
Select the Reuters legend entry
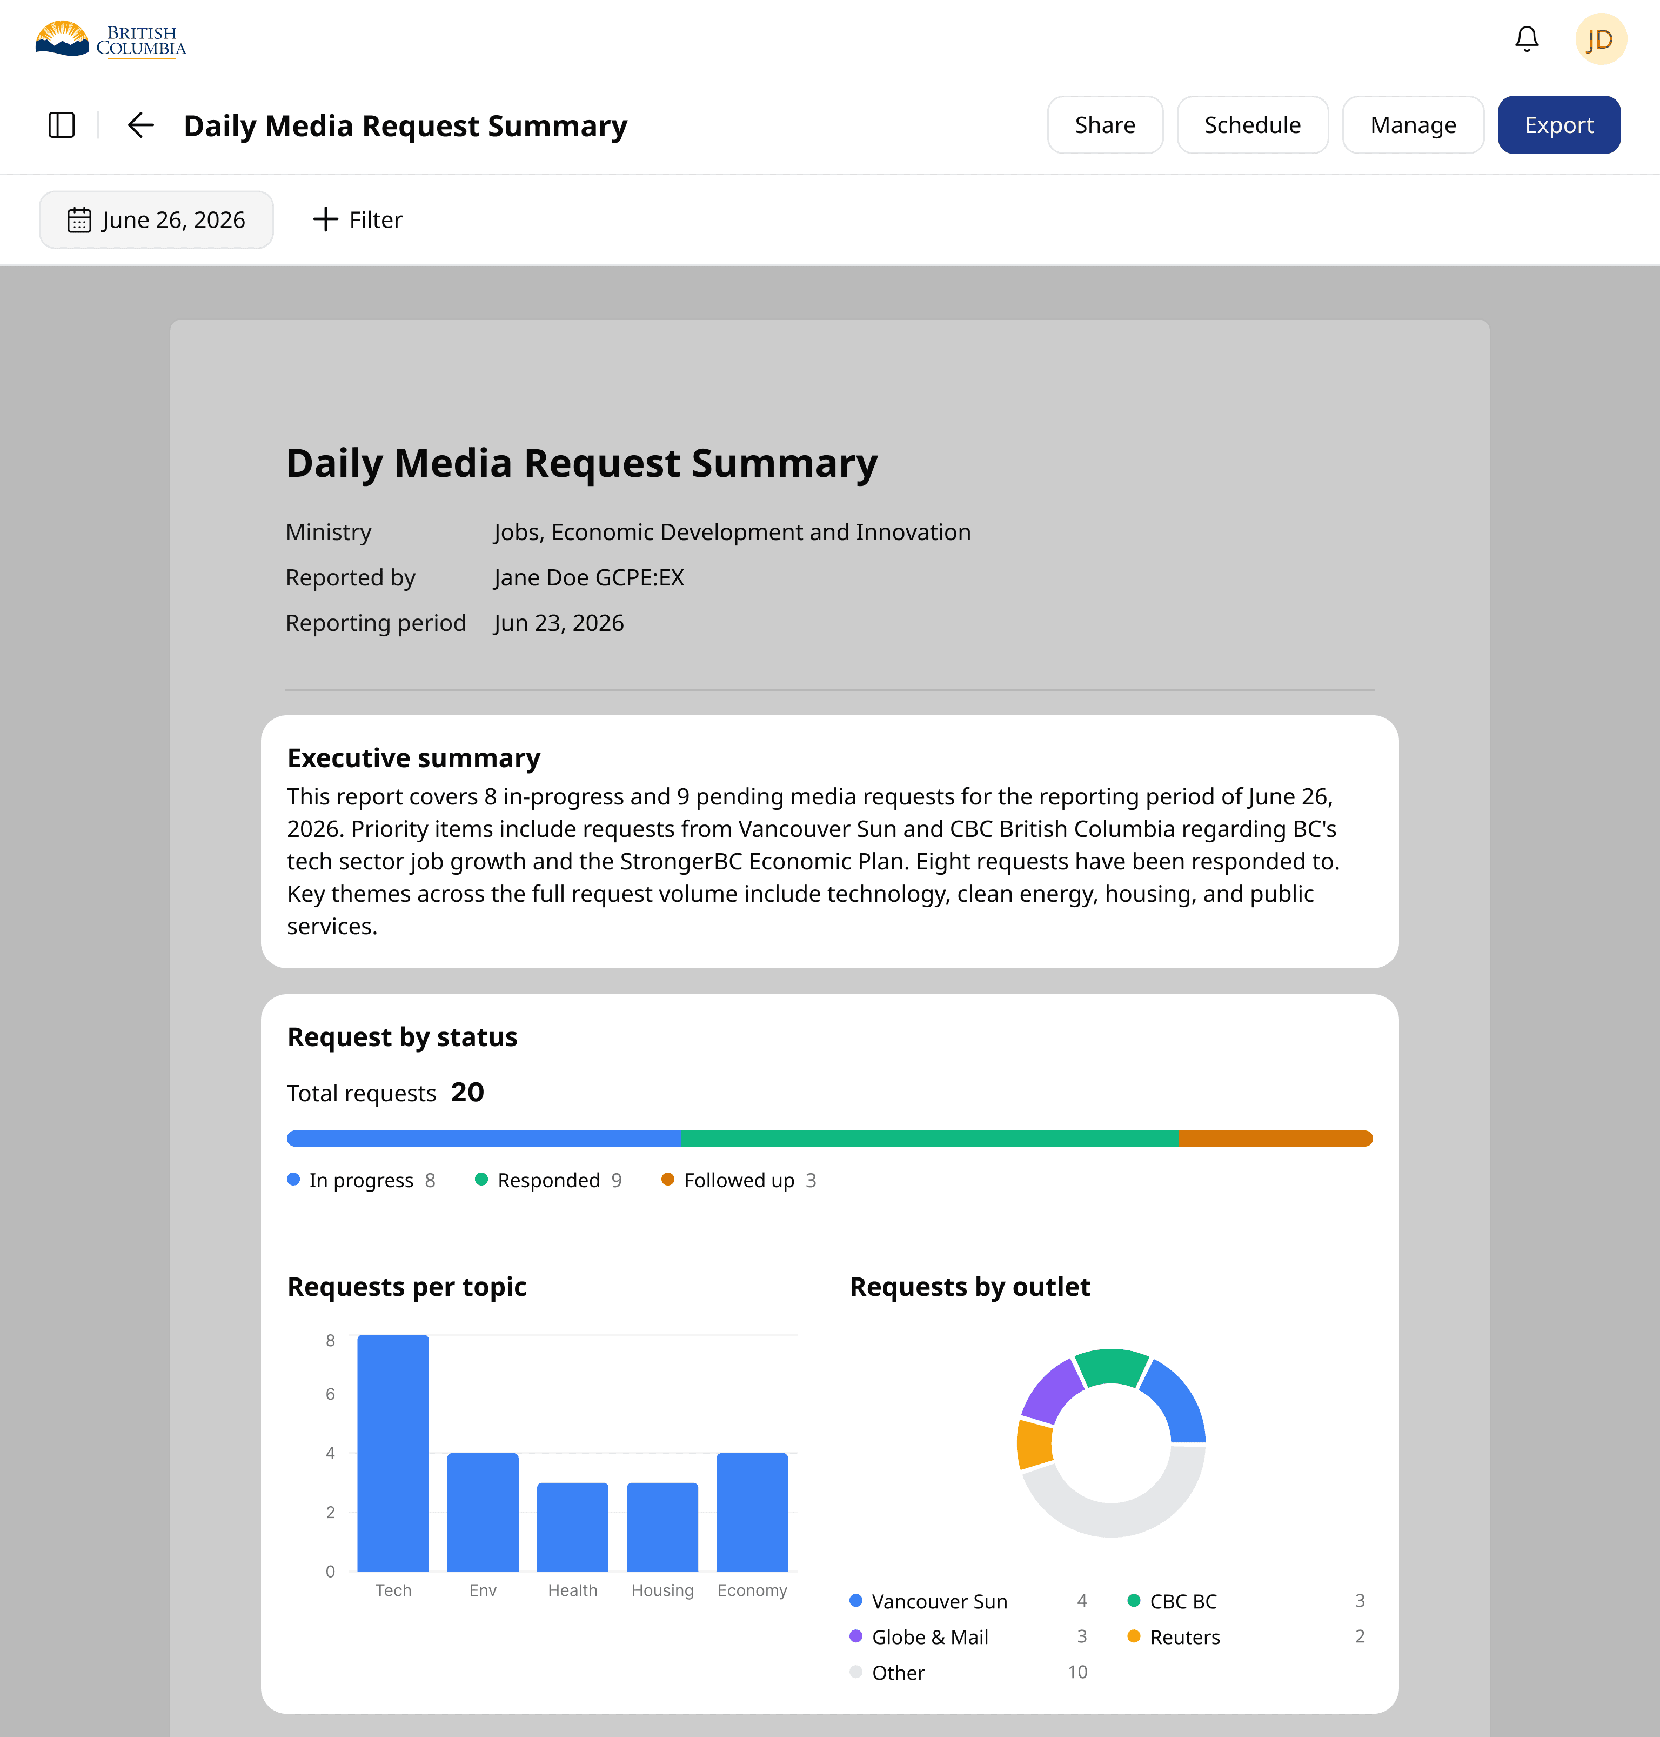tap(1246, 1636)
